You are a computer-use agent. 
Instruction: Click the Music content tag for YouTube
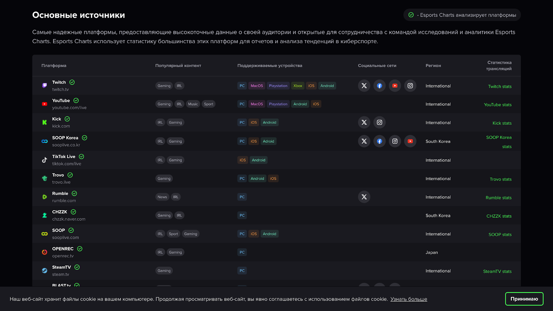pyautogui.click(x=193, y=104)
